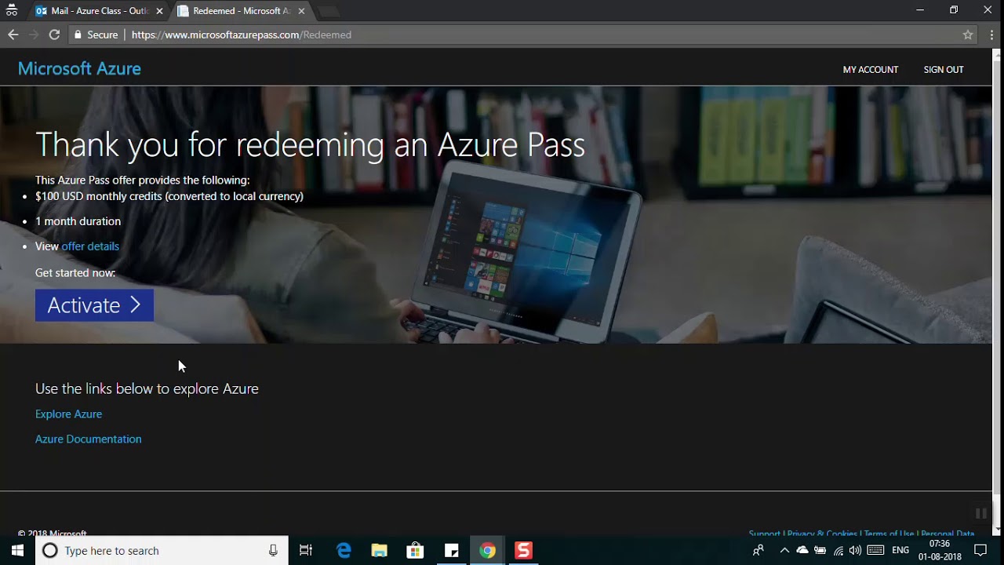Click the browser back arrow
The image size is (1004, 565).
pyautogui.click(x=13, y=35)
